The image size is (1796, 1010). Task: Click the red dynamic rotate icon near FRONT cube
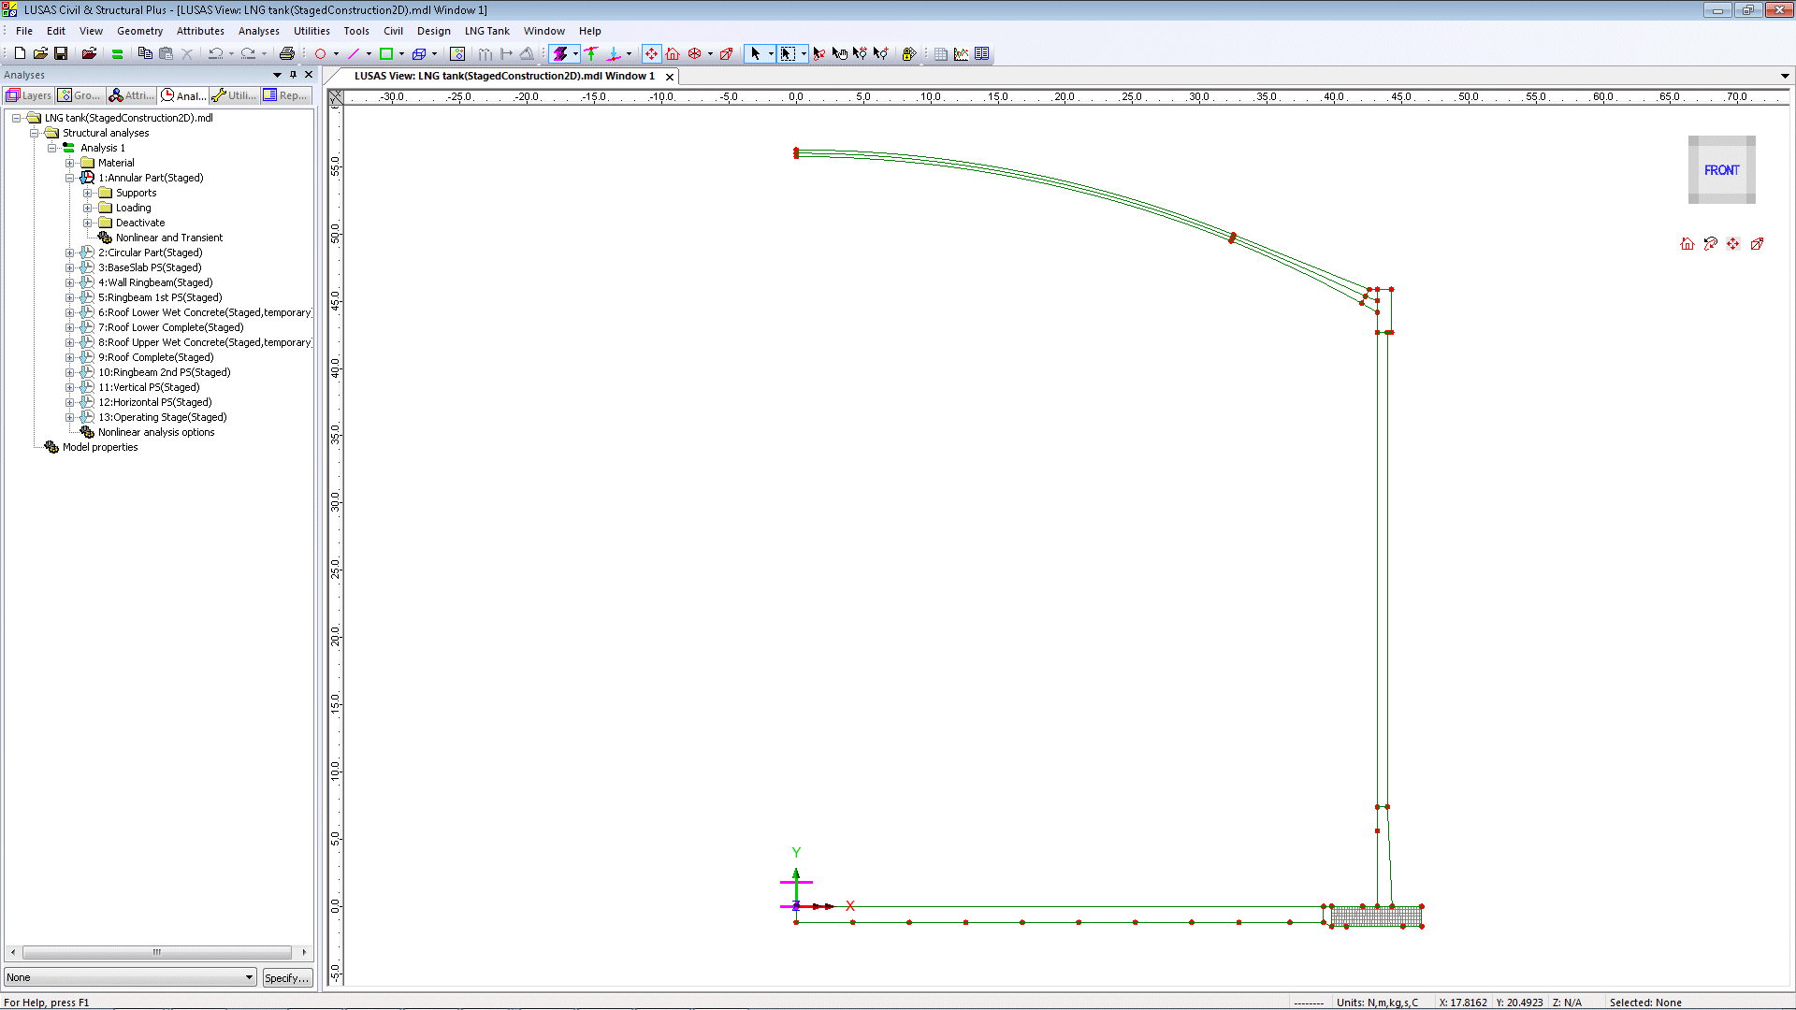tap(1710, 244)
